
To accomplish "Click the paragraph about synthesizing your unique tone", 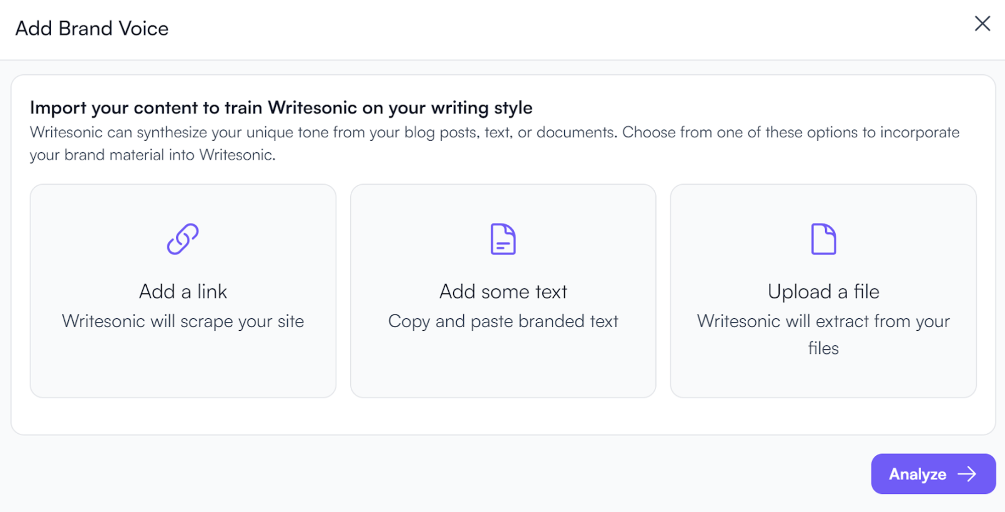I will [494, 144].
